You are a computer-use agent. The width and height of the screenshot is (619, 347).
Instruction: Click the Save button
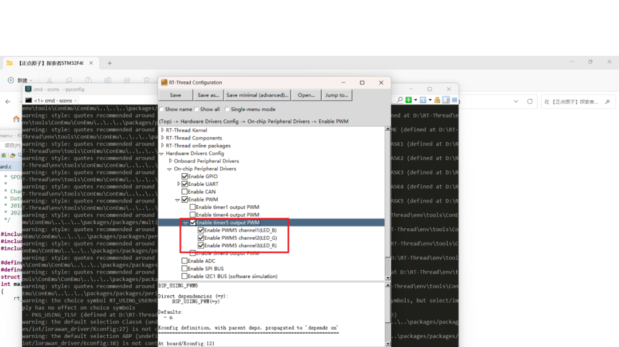point(175,95)
